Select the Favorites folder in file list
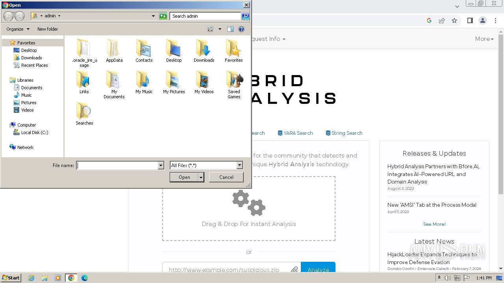 [234, 50]
